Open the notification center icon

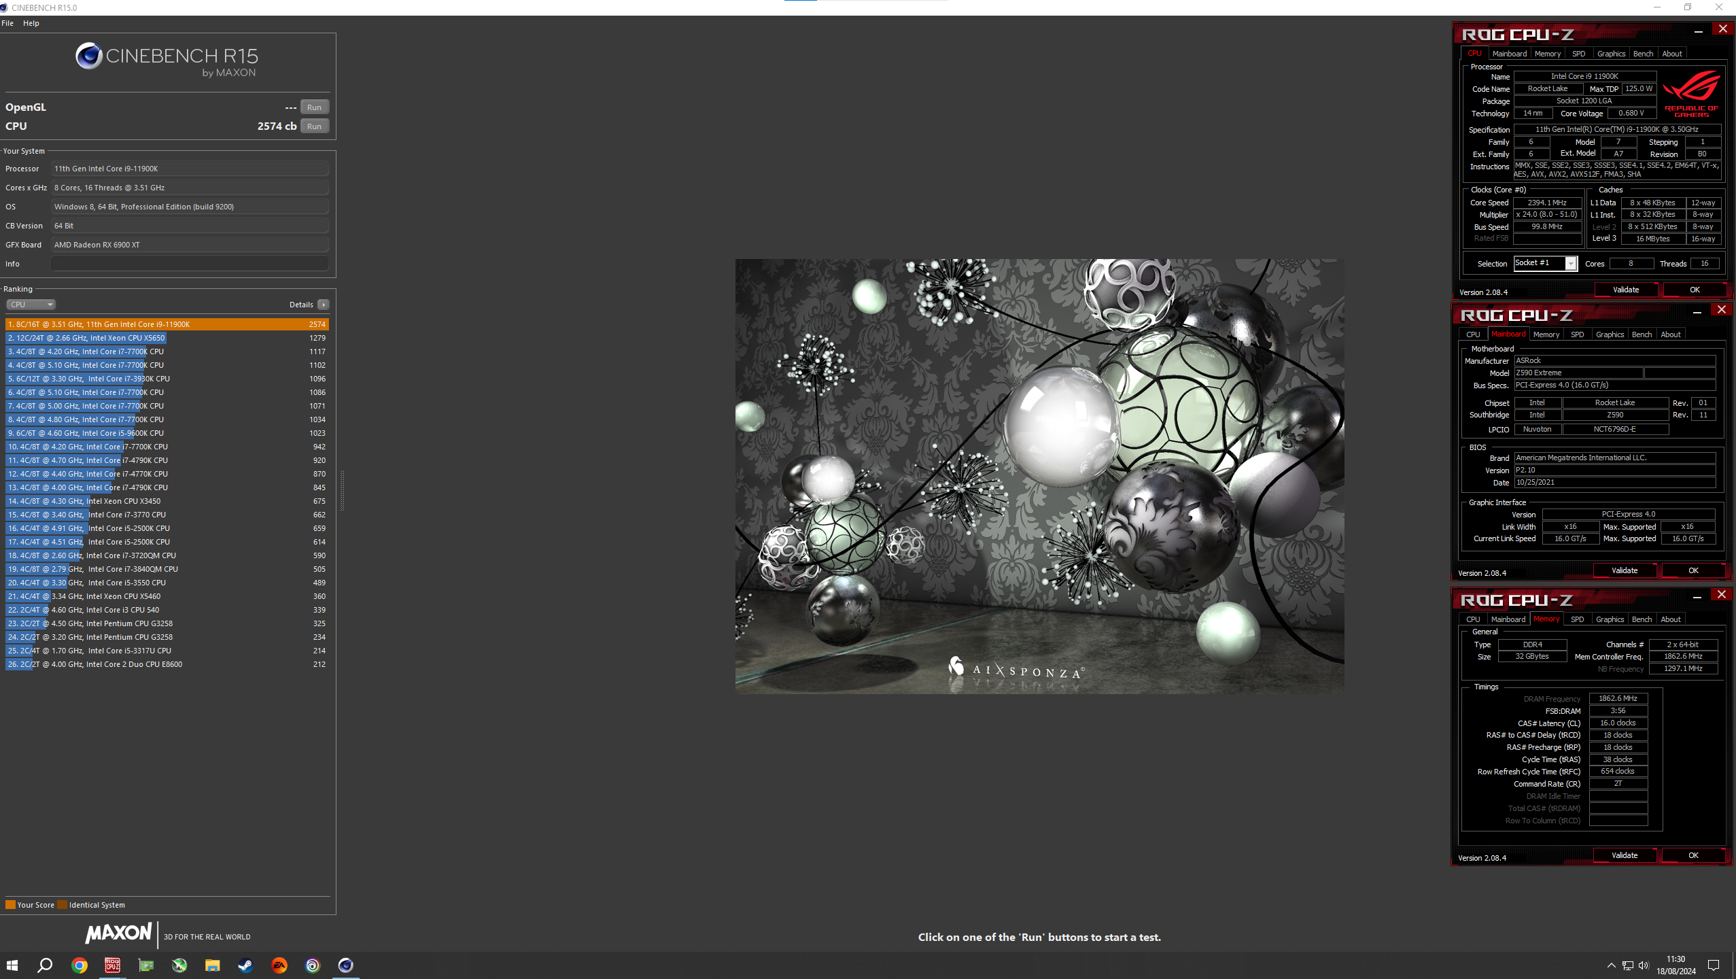click(x=1714, y=965)
